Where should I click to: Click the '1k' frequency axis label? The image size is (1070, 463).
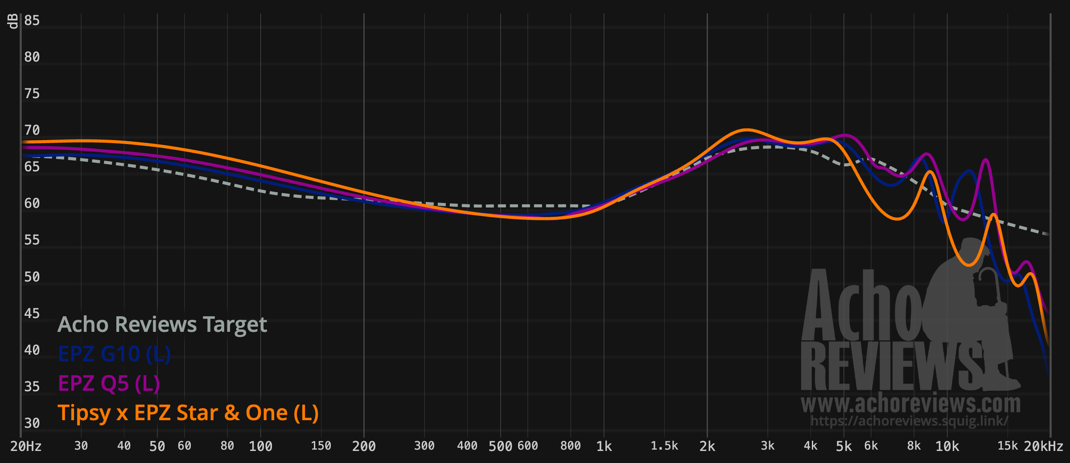604,446
